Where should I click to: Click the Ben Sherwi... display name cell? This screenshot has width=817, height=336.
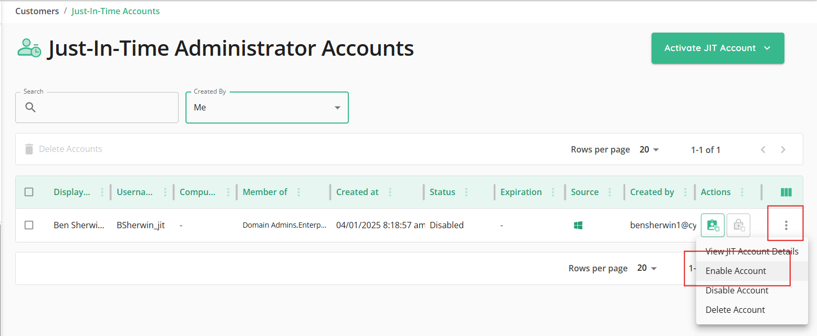pyautogui.click(x=78, y=225)
